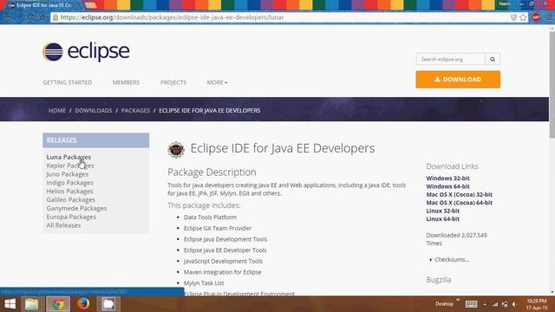Click Mylyn Task List item

click(x=204, y=283)
